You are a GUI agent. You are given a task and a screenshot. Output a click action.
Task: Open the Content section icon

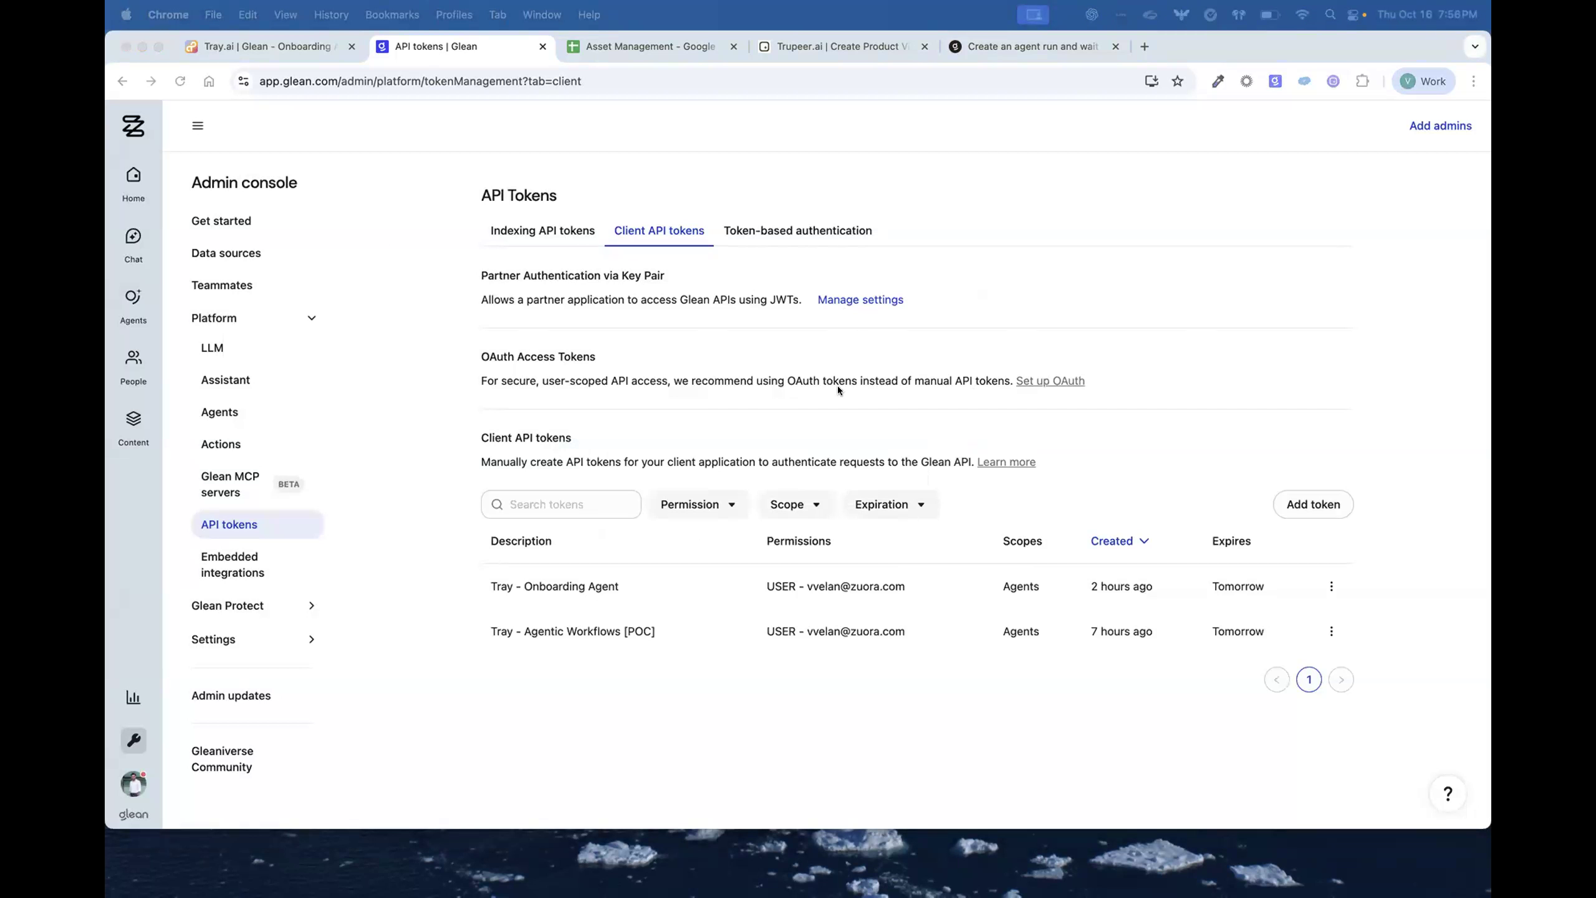click(x=133, y=427)
